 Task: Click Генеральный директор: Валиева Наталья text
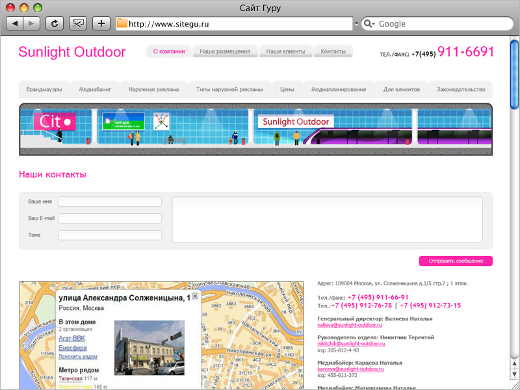pos(375,318)
